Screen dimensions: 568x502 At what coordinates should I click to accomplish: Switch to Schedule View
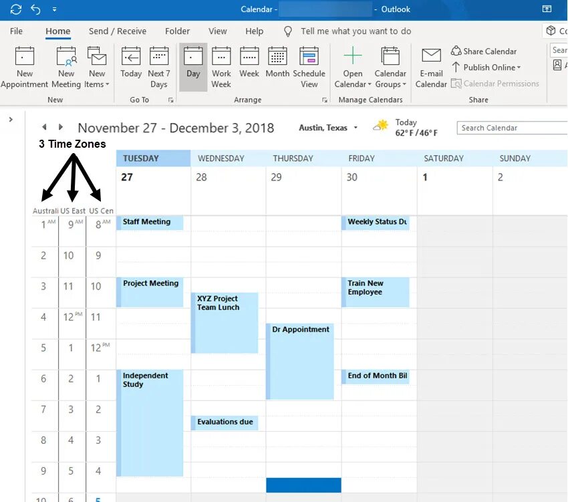pos(309,68)
